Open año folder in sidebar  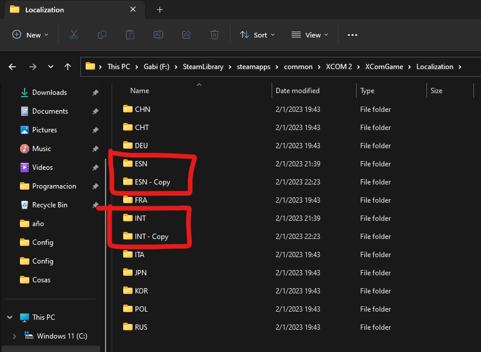click(x=38, y=224)
